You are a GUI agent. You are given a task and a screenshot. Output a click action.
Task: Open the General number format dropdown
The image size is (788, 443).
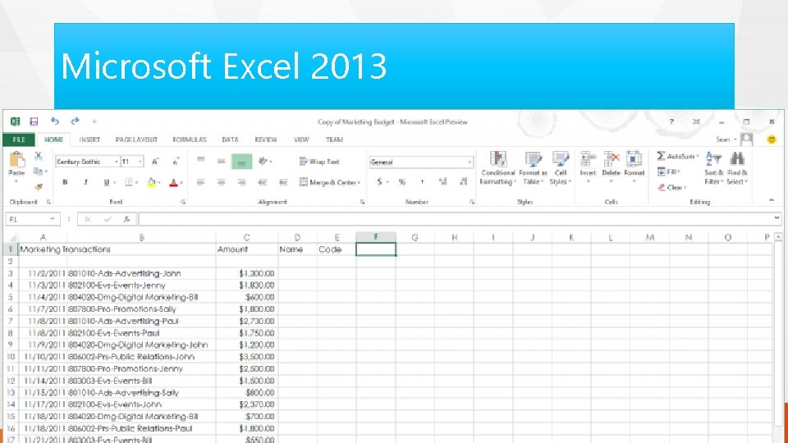pos(470,162)
